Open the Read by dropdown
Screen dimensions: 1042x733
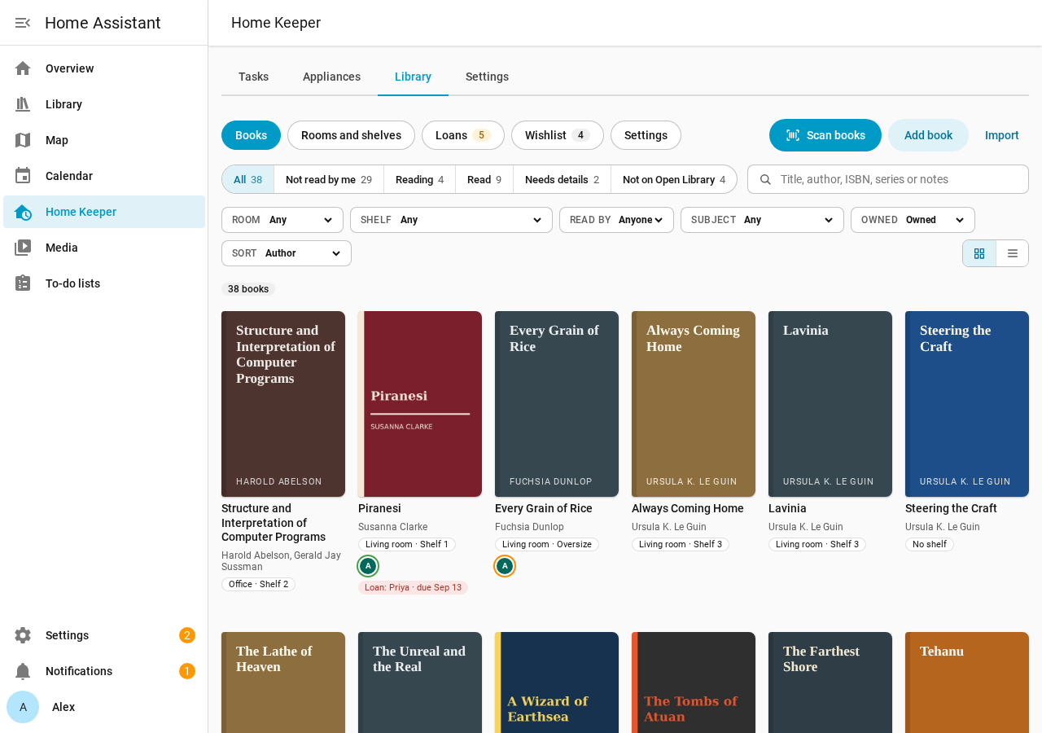(616, 220)
